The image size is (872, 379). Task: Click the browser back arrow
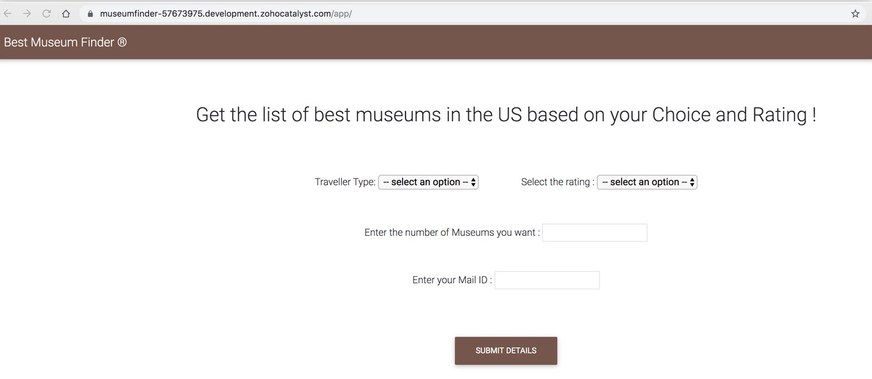point(8,13)
